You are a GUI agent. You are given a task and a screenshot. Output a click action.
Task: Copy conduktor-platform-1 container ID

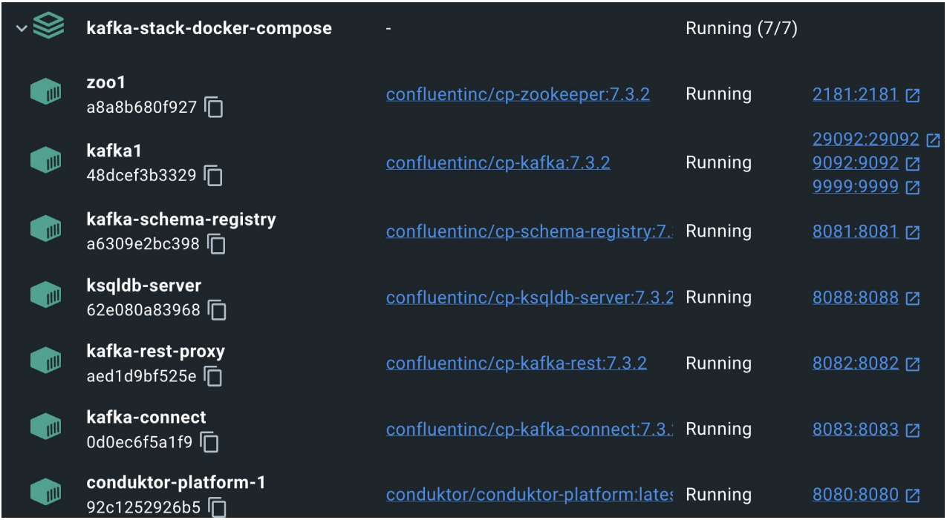coord(217,508)
